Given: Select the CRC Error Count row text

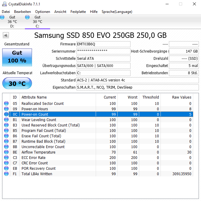Looking at the screenshot, I should click(34, 163).
